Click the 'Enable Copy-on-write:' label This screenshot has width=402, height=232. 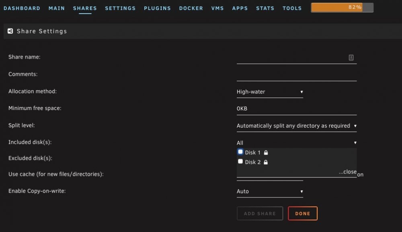37,191
